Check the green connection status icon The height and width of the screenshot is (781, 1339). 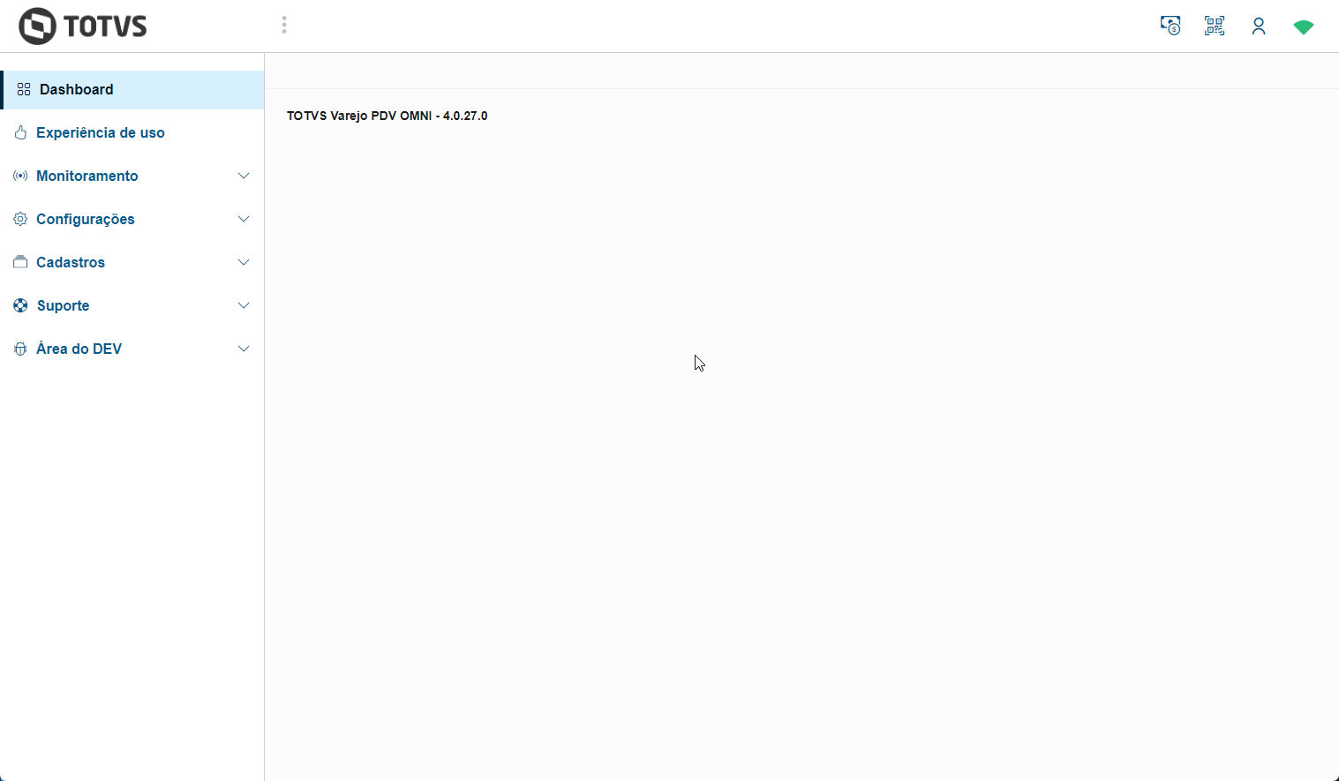click(x=1304, y=27)
